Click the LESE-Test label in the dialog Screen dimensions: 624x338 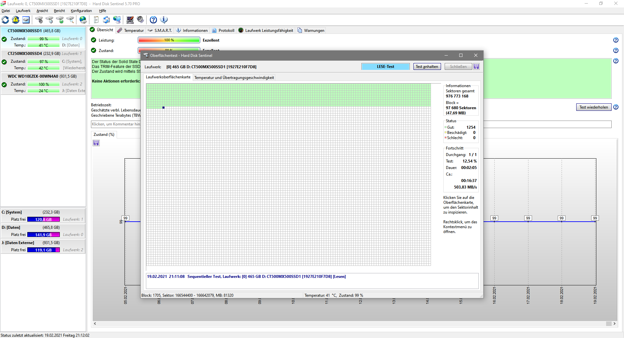click(x=385, y=67)
